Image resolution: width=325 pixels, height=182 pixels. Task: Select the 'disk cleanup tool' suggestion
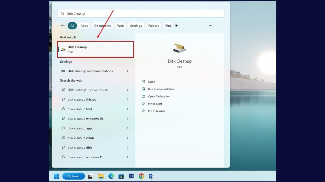tap(95, 109)
